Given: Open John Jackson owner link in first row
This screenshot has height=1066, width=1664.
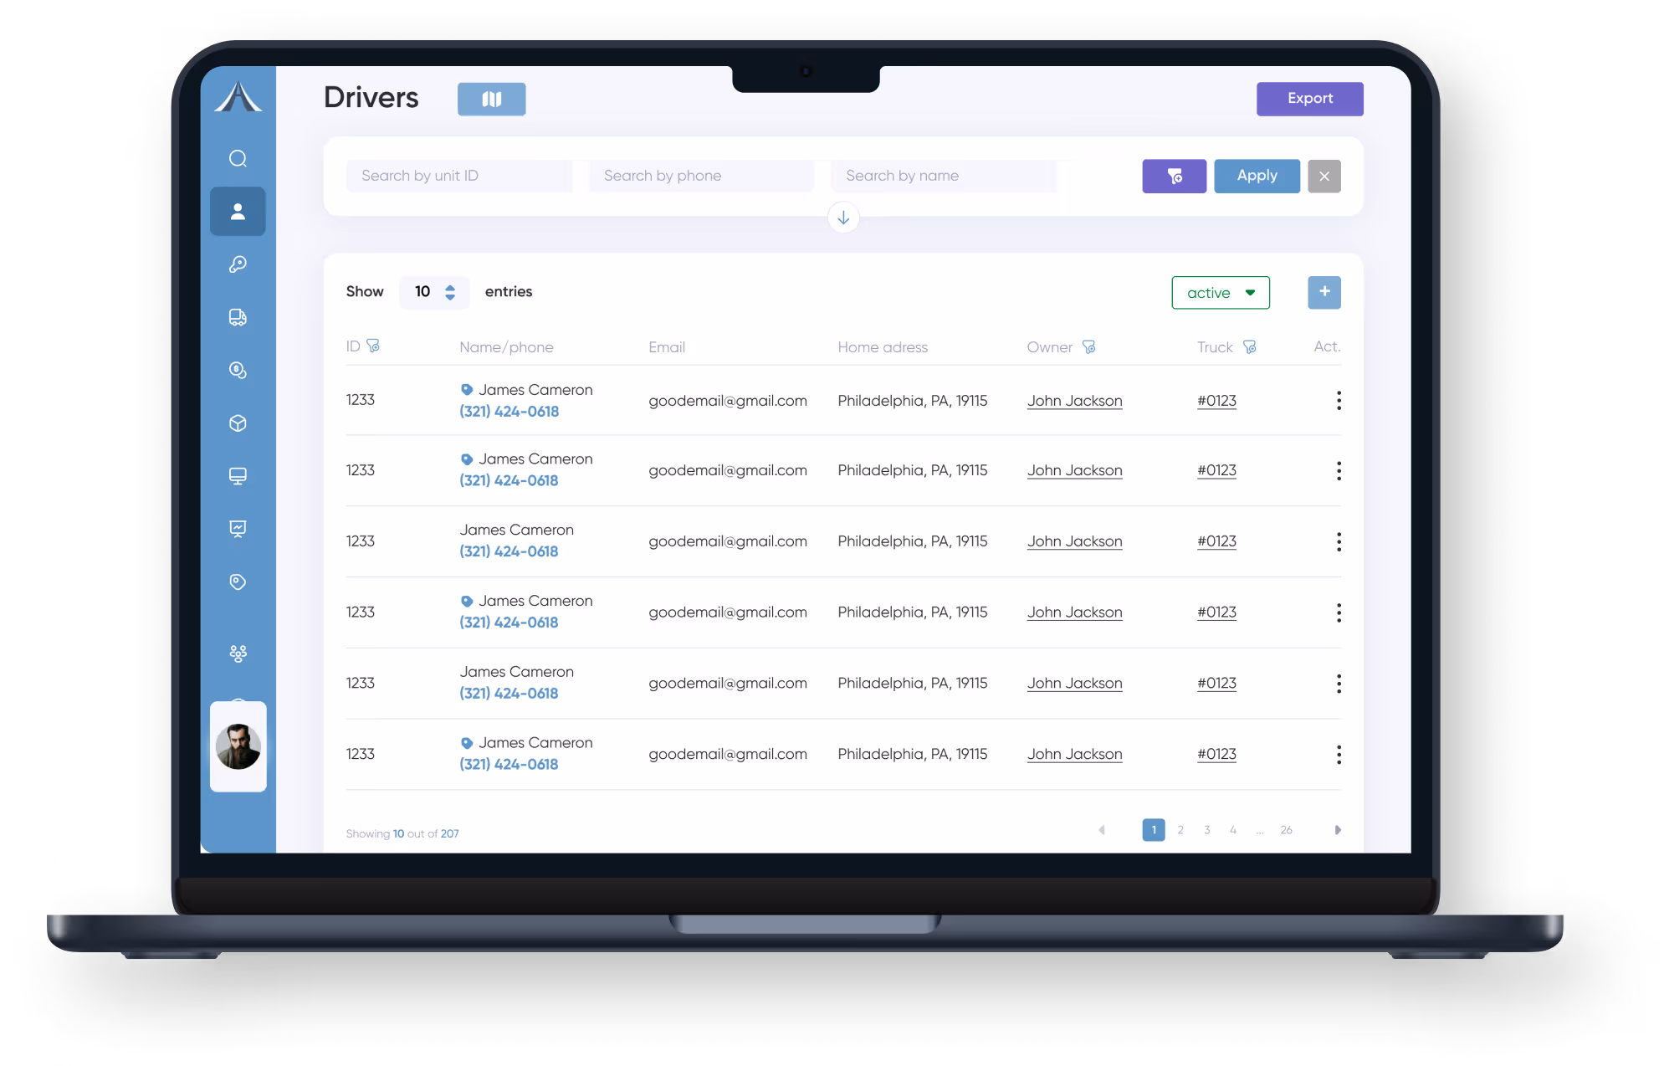Looking at the screenshot, I should [1074, 401].
